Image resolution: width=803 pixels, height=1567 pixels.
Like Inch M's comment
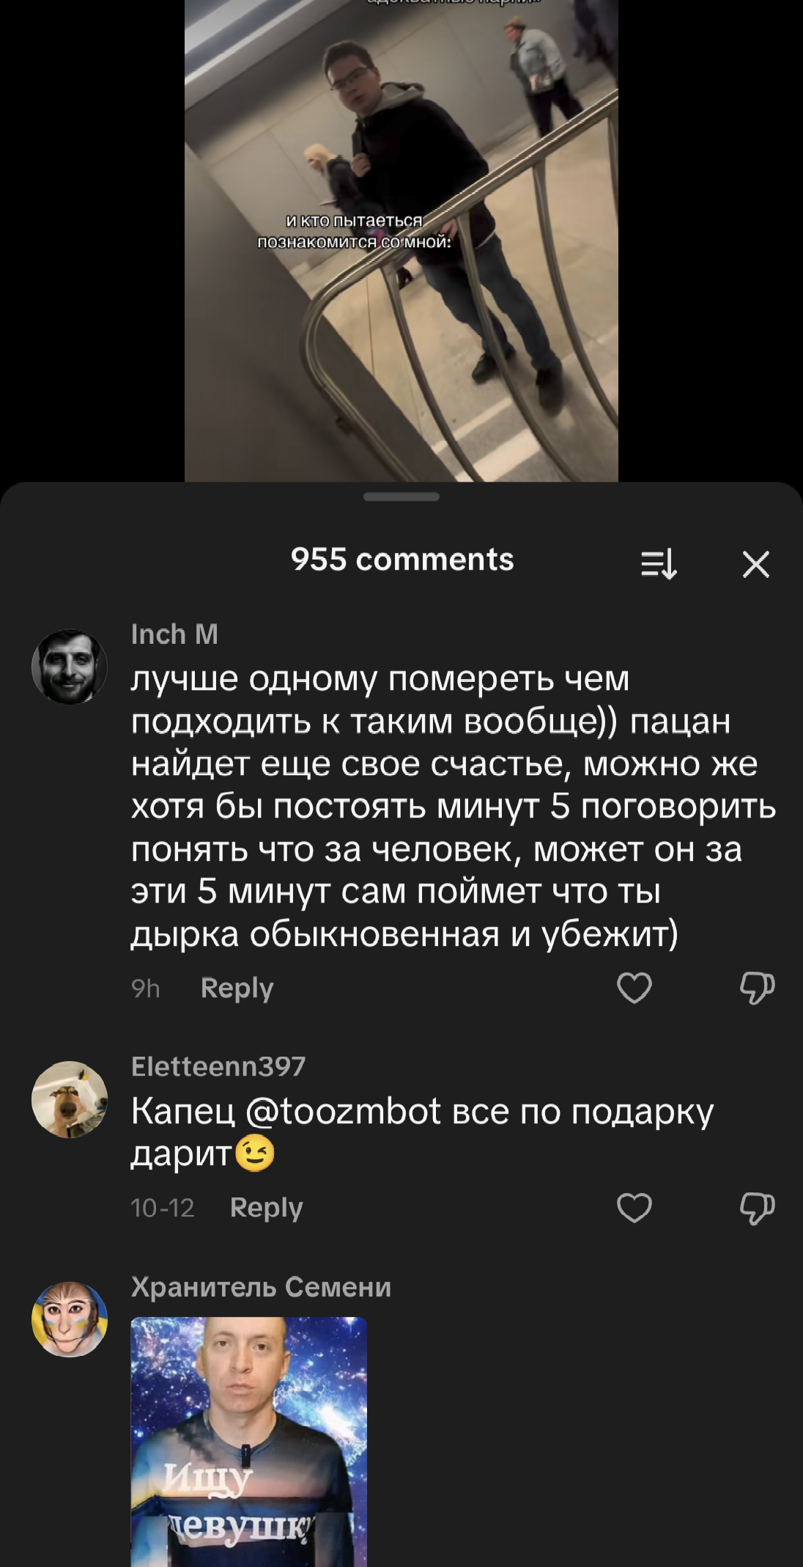(x=634, y=988)
